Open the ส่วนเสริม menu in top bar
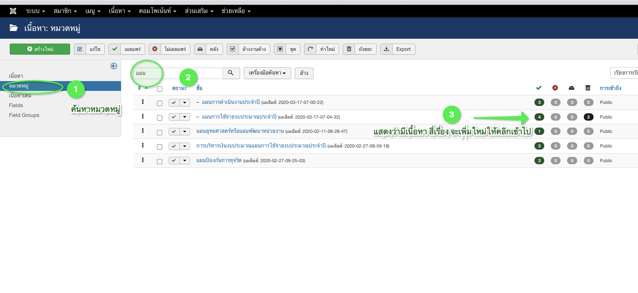 click(199, 11)
